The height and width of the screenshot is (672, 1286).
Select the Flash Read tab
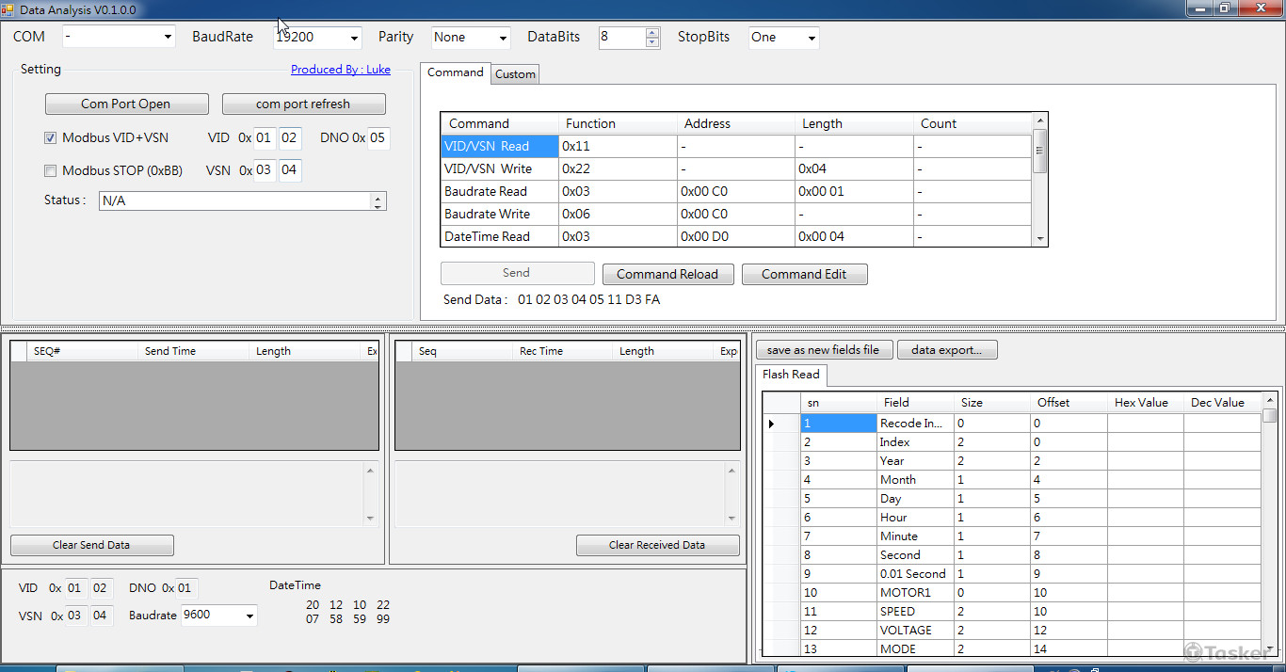pyautogui.click(x=791, y=375)
